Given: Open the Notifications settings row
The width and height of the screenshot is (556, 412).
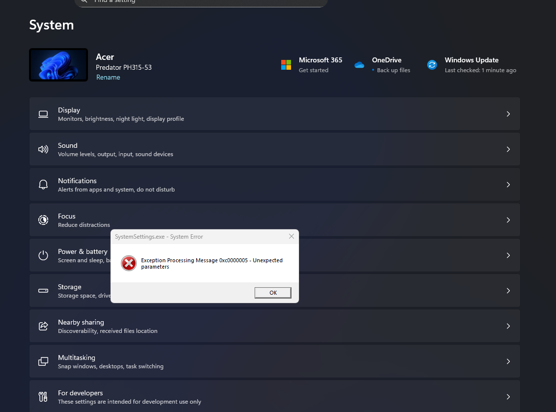Looking at the screenshot, I should tap(275, 185).
